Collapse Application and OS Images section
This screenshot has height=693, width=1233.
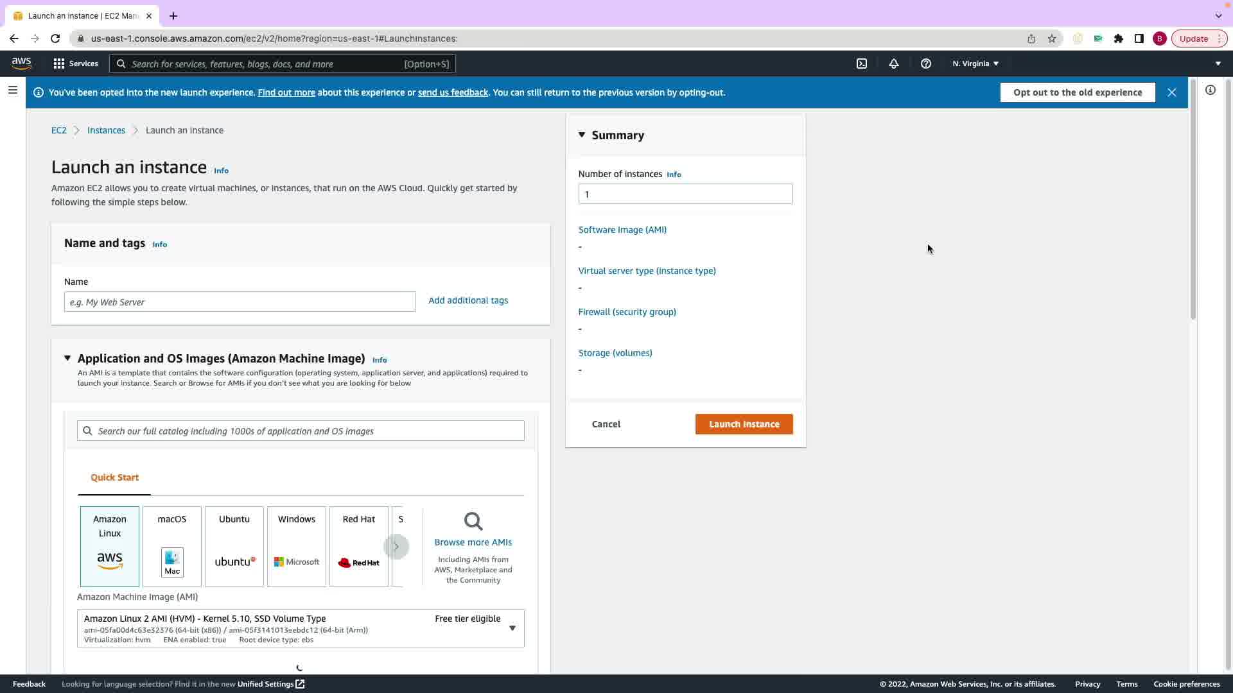pos(67,358)
